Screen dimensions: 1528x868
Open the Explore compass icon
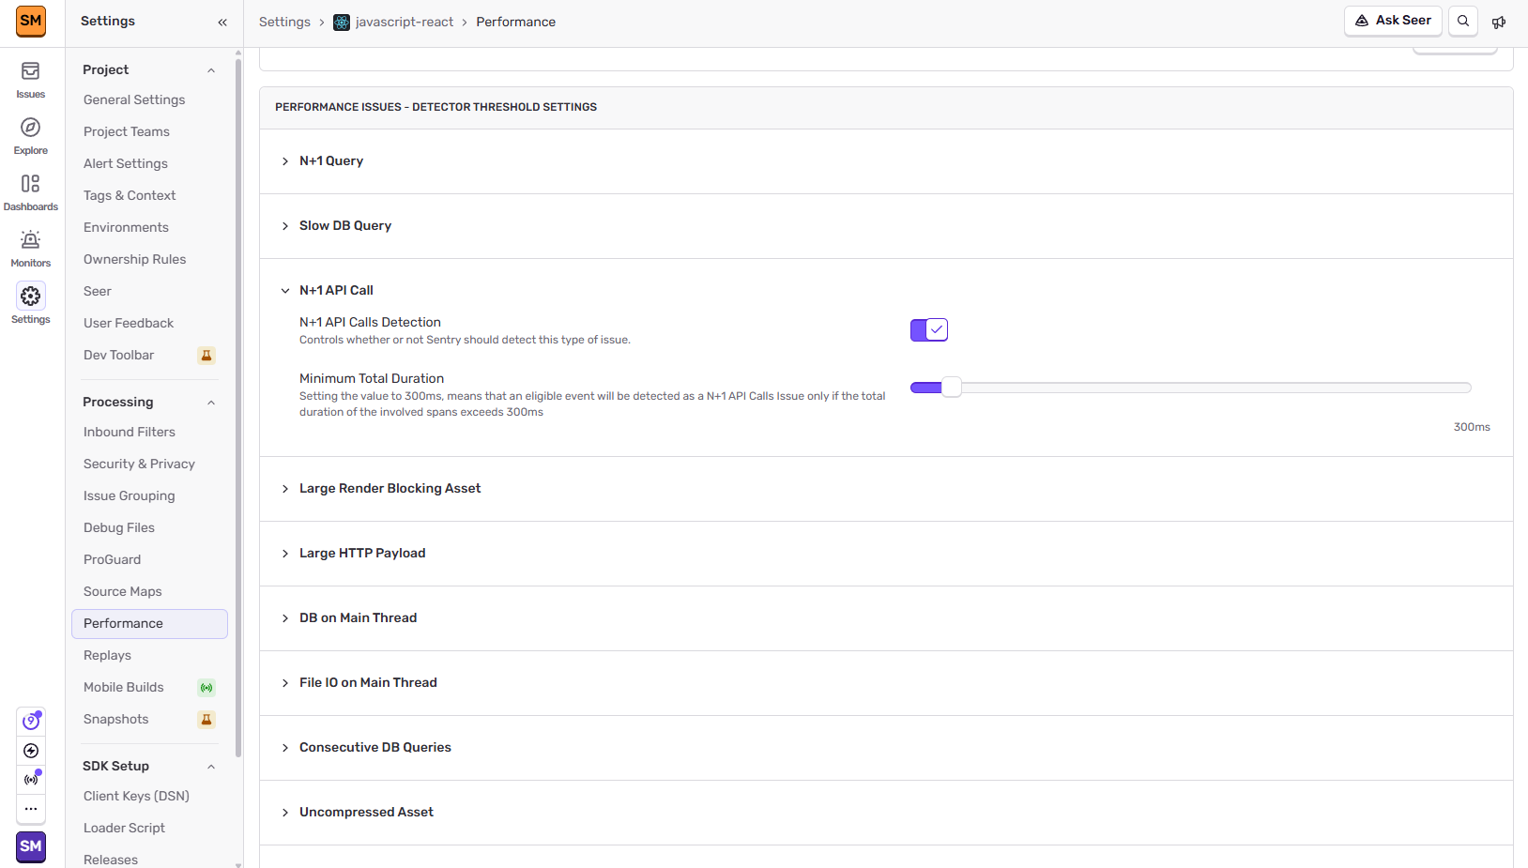[x=31, y=128]
